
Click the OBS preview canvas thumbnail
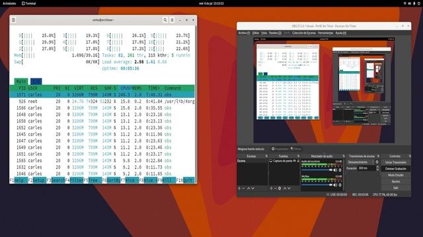coord(324,90)
